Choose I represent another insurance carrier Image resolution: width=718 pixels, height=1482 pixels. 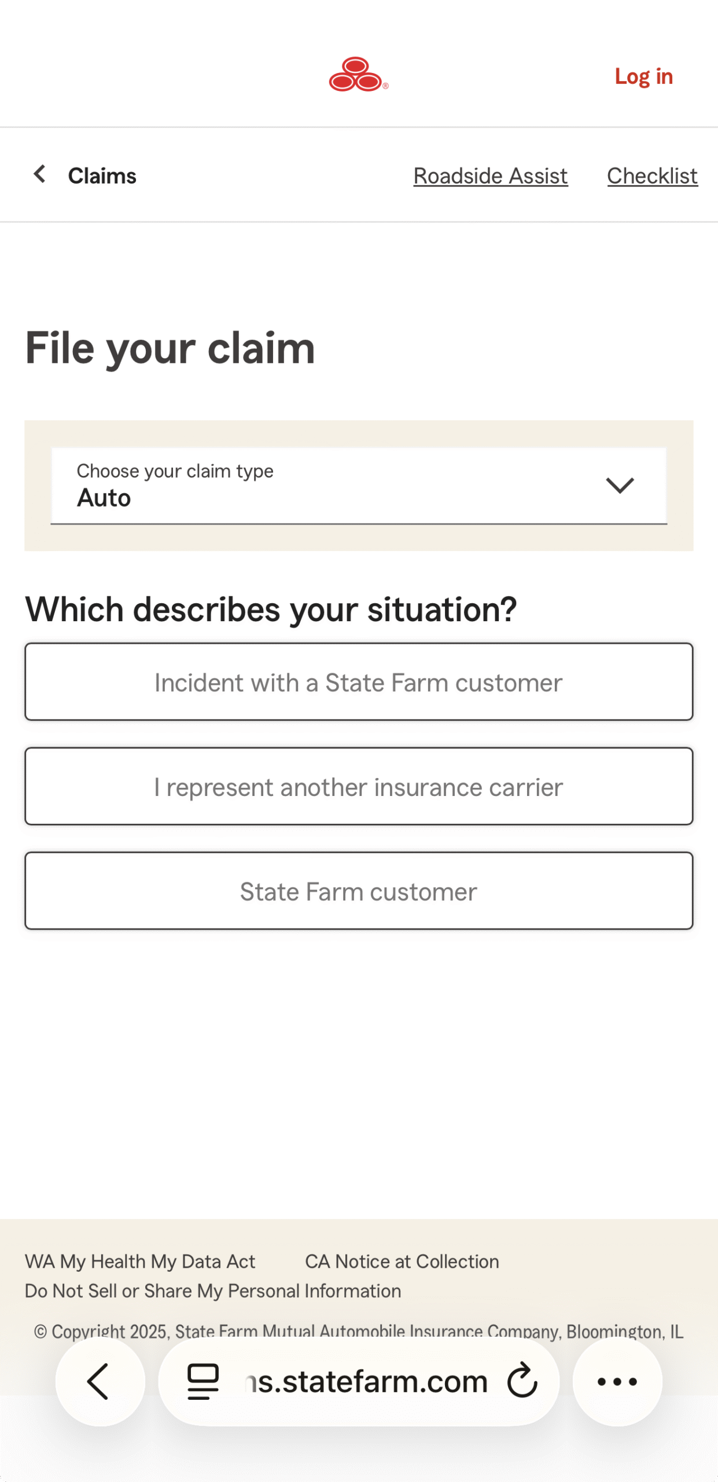click(359, 786)
